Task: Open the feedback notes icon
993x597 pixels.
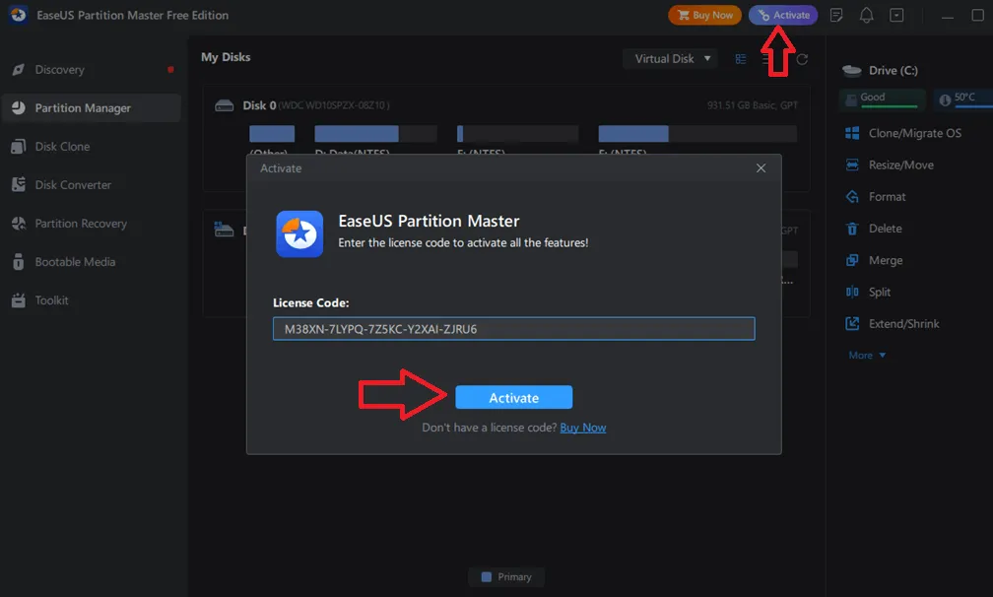Action: pos(836,15)
